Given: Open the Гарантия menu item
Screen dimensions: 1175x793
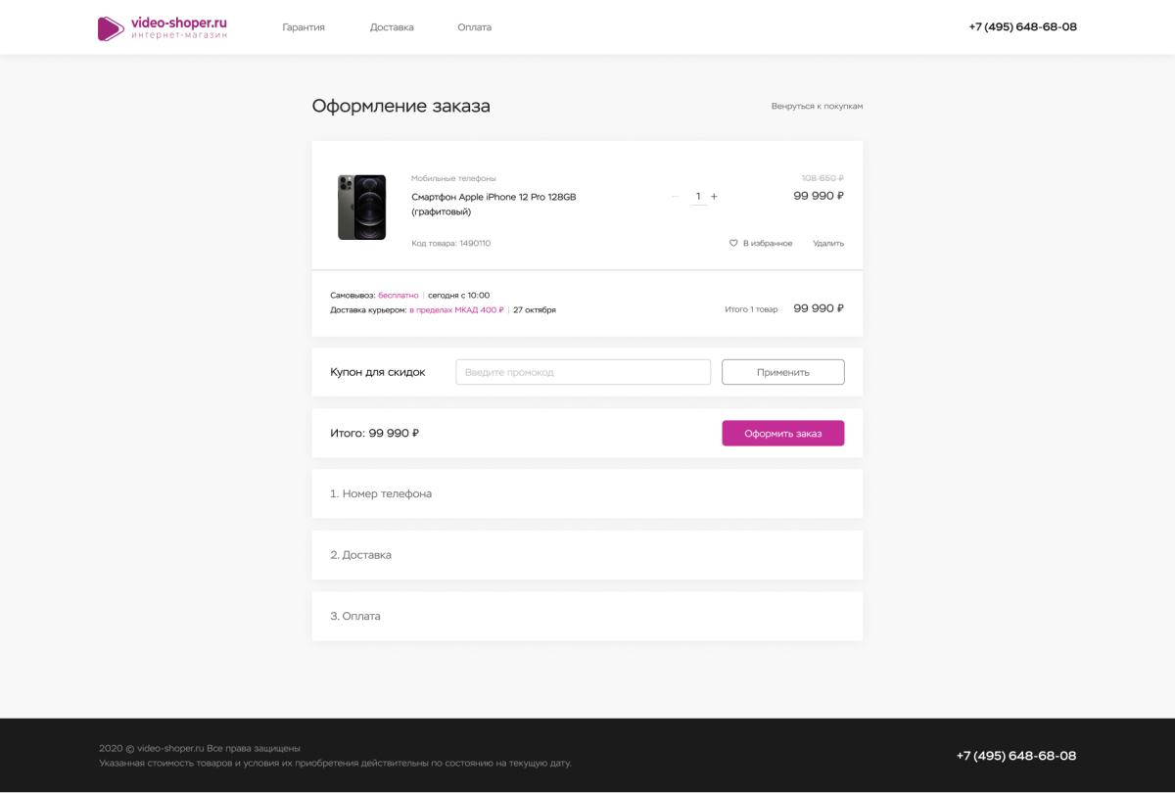Looking at the screenshot, I should click(x=304, y=27).
